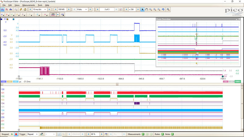The height and width of the screenshot is (137, 244).
Task: Open the Notes panel icon
Action: [172, 134]
